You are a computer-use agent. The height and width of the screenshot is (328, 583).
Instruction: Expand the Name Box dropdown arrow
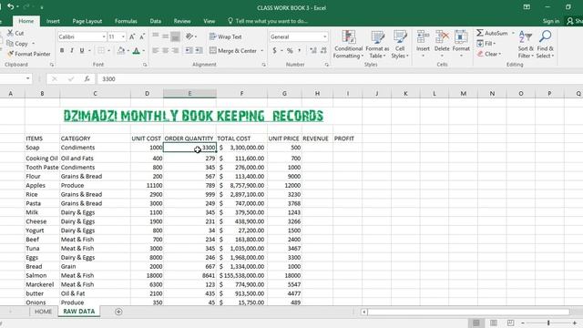click(28, 78)
